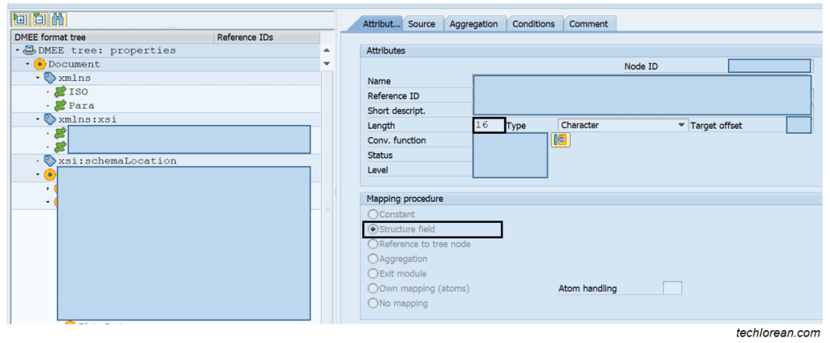Select Own mapping (atoms) option
The height and width of the screenshot is (343, 830).
coord(373,289)
